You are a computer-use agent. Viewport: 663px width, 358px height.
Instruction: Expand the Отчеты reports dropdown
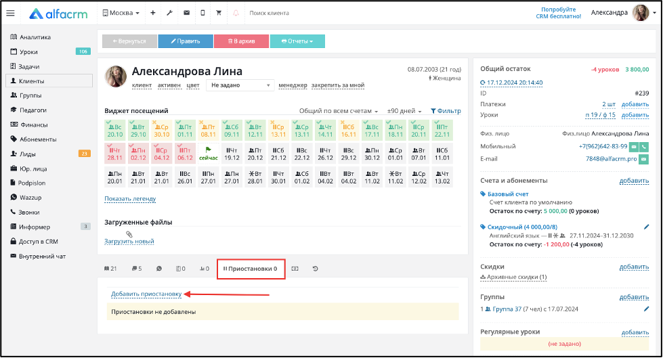click(x=298, y=41)
